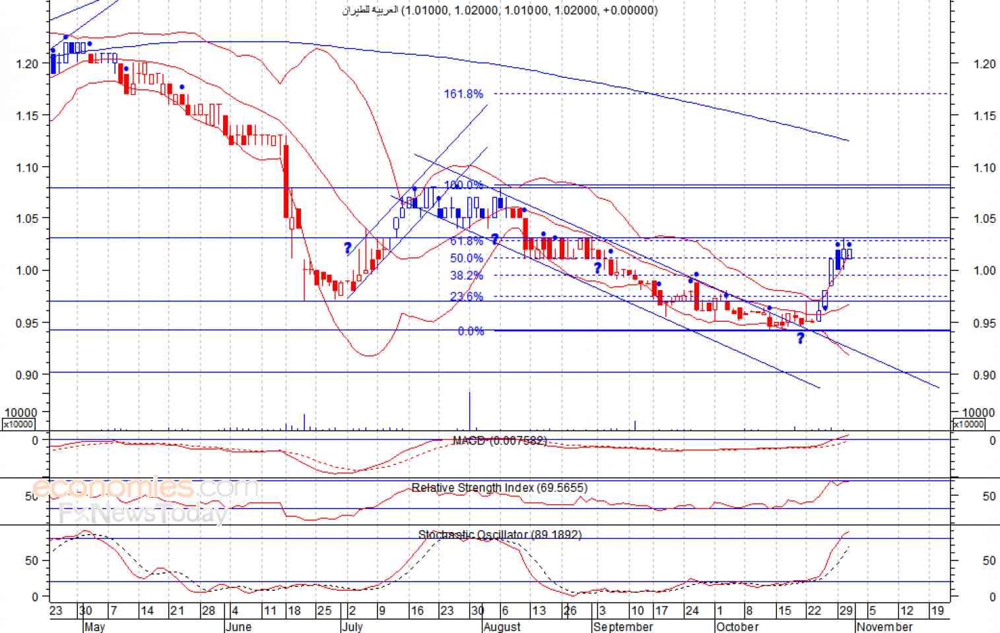Select the Relative Strength Index (69.5655) title
The image size is (1000, 633).
pyautogui.click(x=500, y=488)
